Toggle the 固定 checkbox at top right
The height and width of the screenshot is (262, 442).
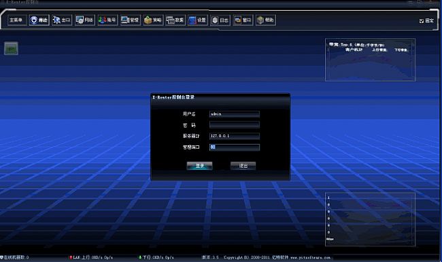coord(422,21)
